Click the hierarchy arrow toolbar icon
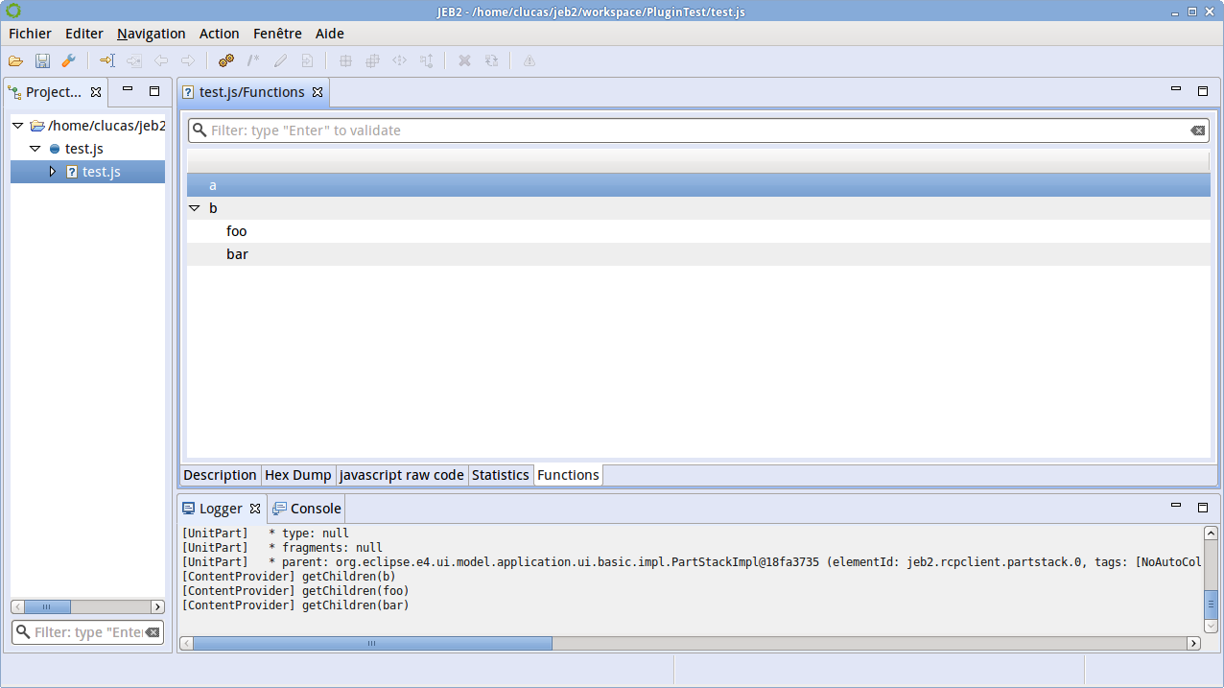This screenshot has height=688, width=1224. 427,60
